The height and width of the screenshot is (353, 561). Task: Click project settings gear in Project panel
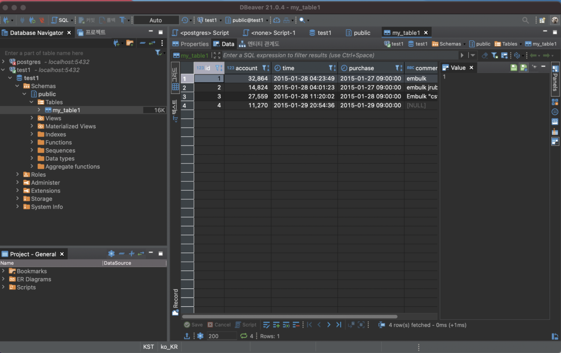(x=111, y=254)
